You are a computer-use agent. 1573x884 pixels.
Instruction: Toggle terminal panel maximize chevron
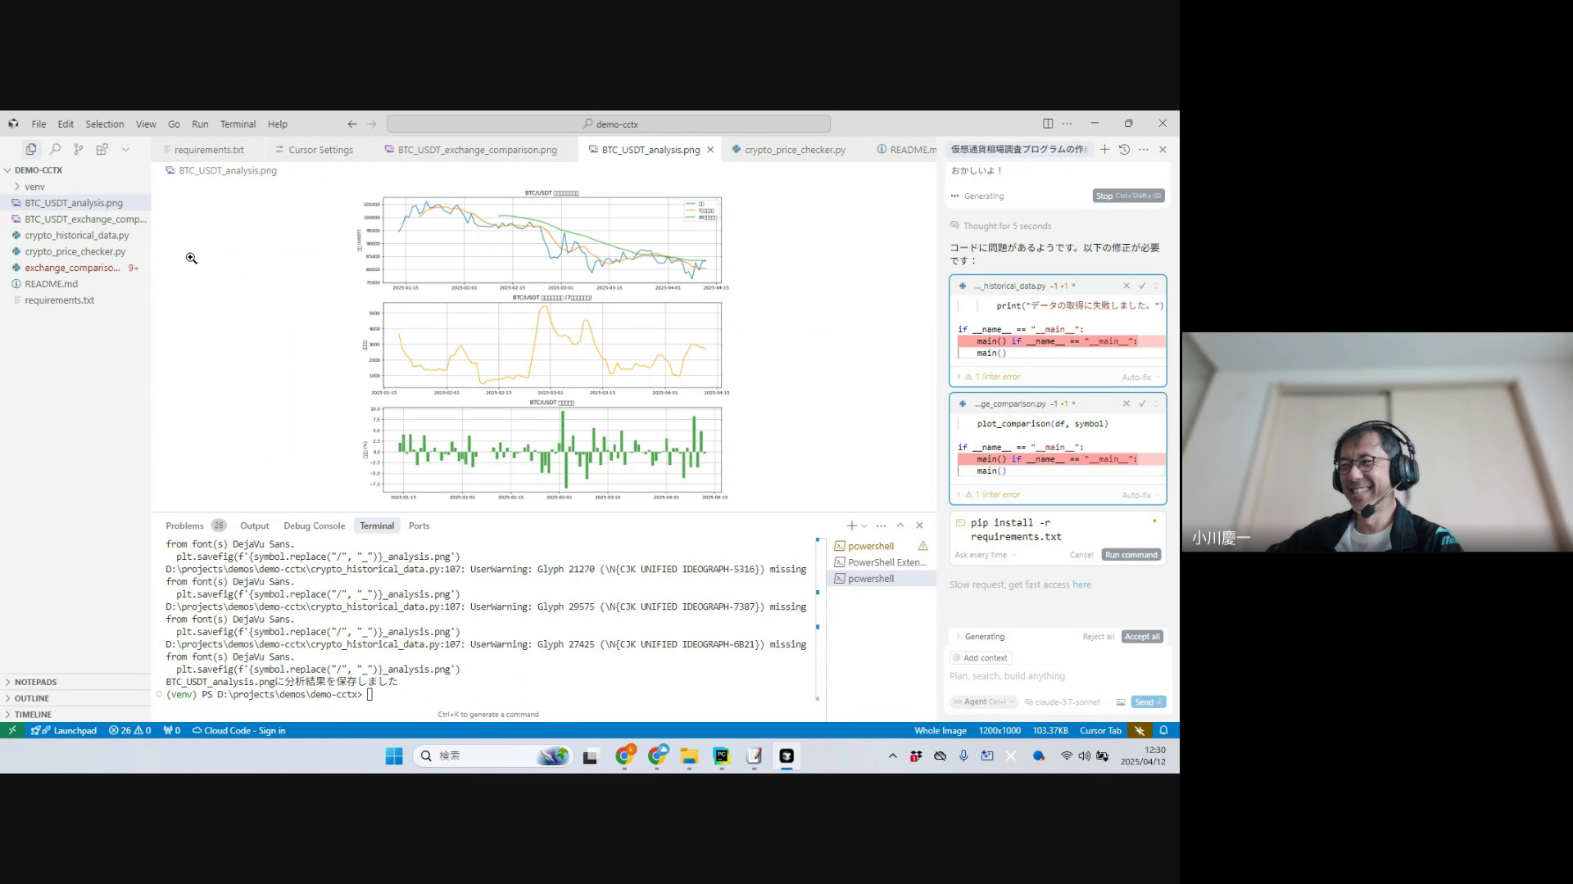tap(900, 525)
